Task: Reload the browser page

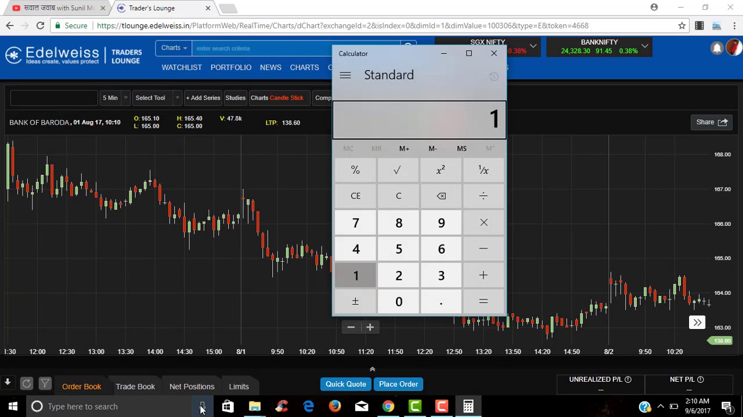Action: click(x=40, y=25)
